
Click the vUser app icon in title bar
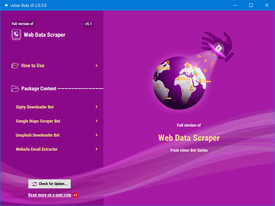(6, 5)
